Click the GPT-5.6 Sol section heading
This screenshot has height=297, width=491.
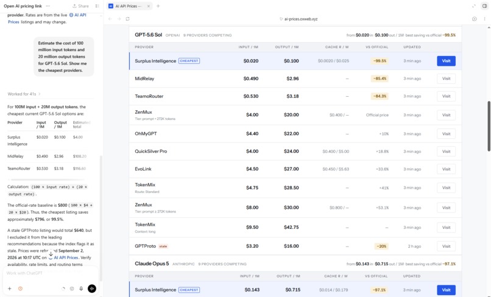coord(149,35)
